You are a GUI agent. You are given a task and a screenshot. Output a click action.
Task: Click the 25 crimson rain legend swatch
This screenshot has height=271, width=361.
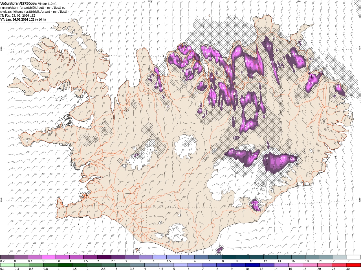pyautogui.click(x=339, y=265)
